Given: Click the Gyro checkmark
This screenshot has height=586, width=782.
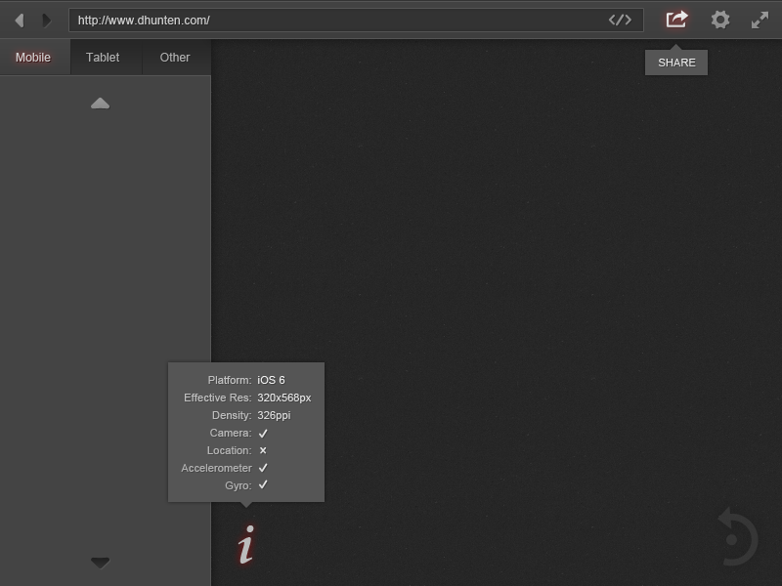Looking at the screenshot, I should [263, 484].
